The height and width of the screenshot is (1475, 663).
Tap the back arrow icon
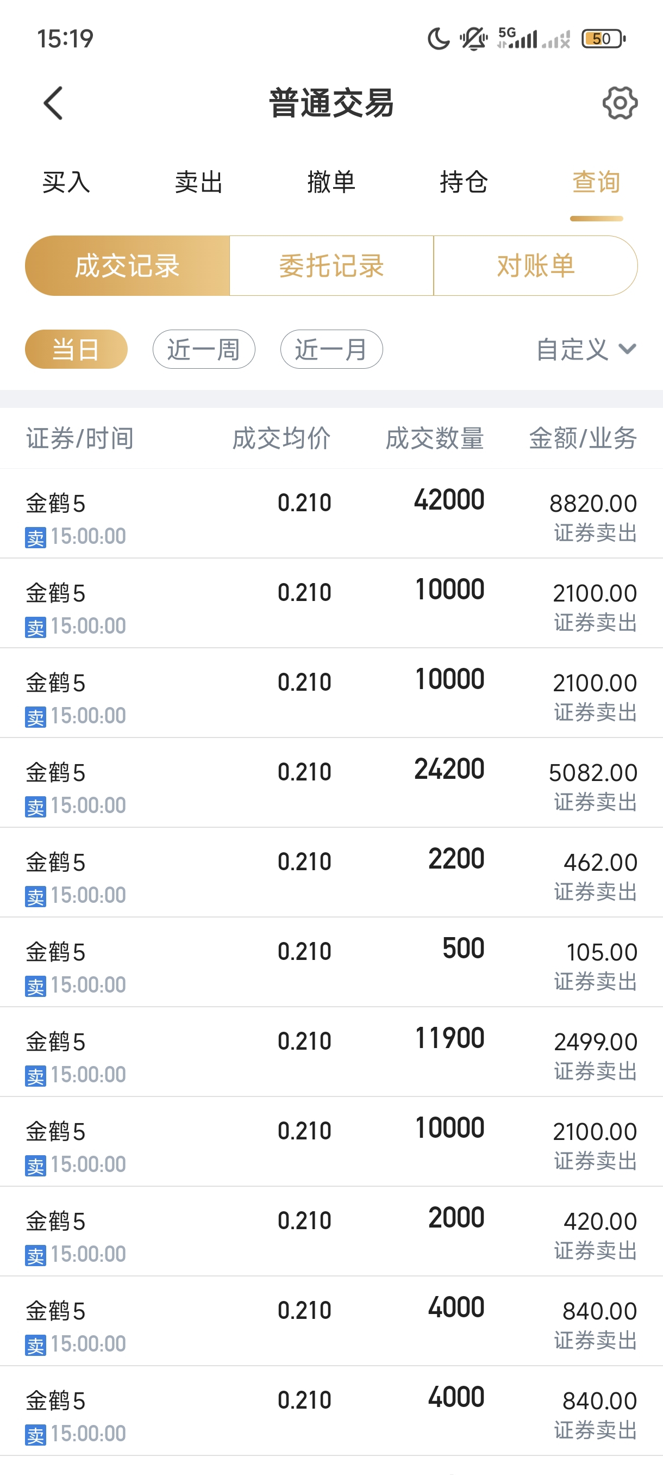pyautogui.click(x=53, y=104)
